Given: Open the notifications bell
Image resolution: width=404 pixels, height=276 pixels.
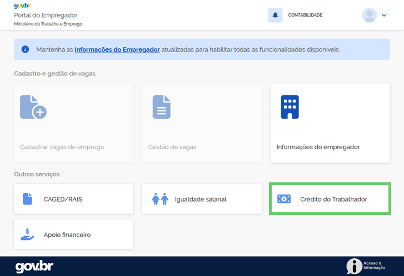Looking at the screenshot, I should click(x=275, y=15).
